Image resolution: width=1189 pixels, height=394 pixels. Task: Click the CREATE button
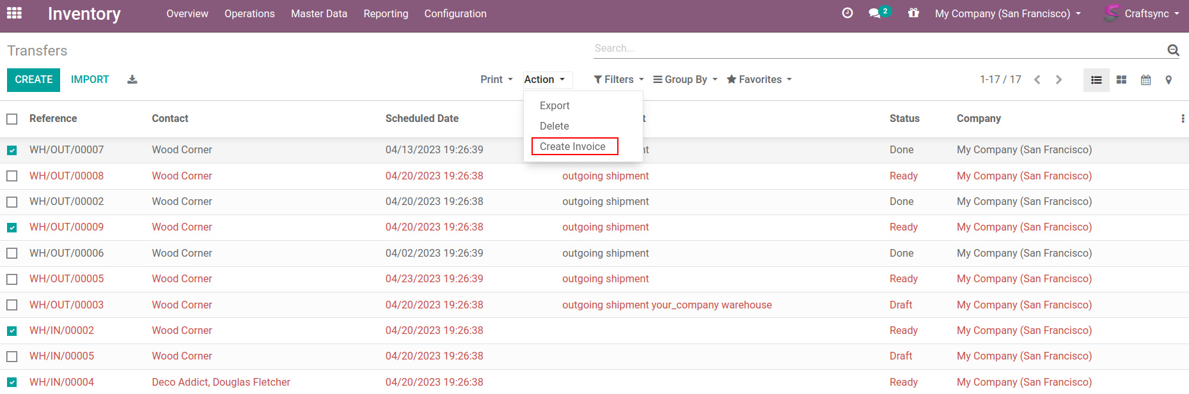click(34, 80)
